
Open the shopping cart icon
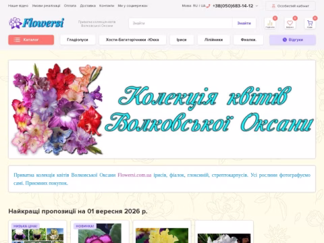pos(310,23)
